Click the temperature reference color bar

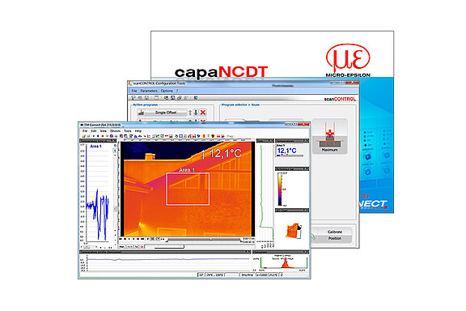pos(280,190)
